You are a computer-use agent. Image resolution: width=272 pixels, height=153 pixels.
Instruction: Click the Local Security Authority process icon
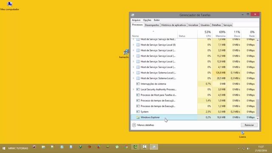138,89
